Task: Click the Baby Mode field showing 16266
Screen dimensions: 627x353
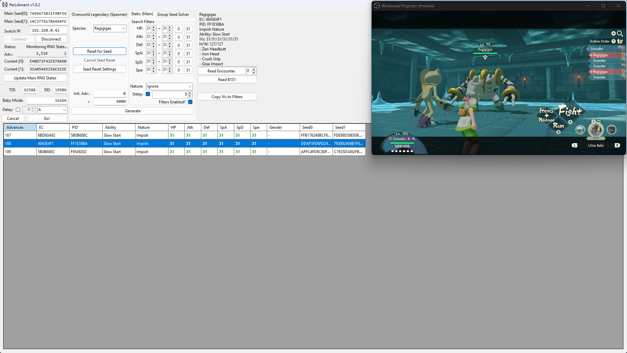Action: pos(47,101)
